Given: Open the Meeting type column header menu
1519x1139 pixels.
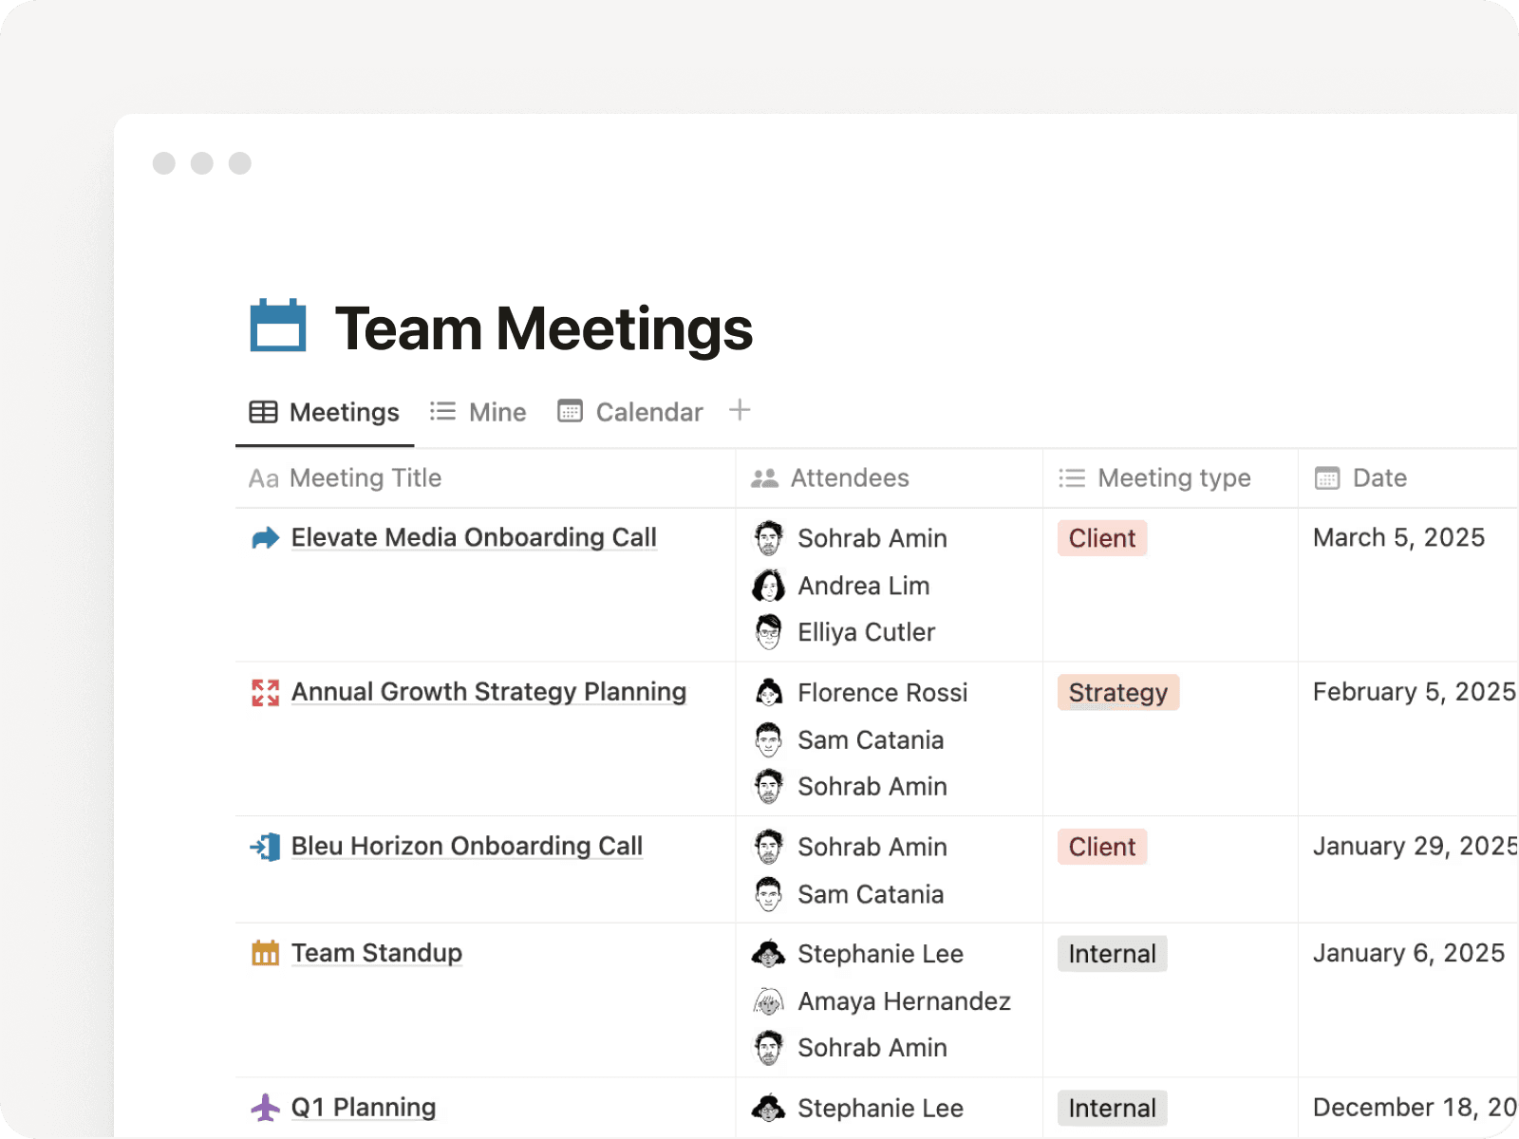Looking at the screenshot, I should click(x=1173, y=478).
